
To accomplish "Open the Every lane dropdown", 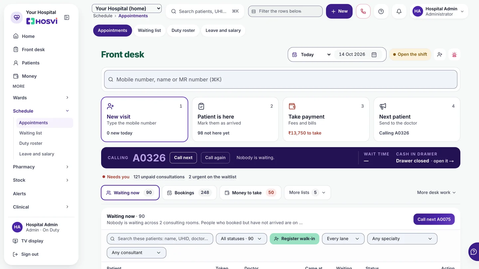I will (x=343, y=239).
